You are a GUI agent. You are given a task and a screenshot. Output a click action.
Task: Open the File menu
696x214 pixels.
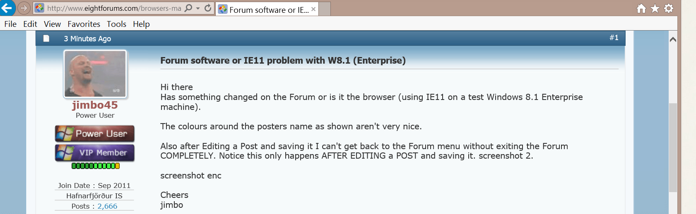point(10,24)
